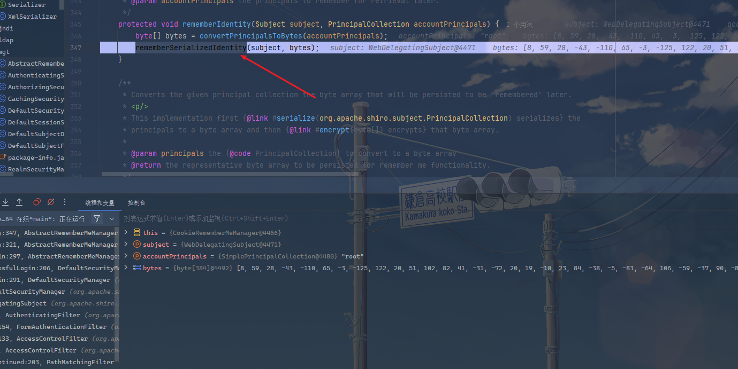Click the package-info.java file icon

[x=3, y=158]
